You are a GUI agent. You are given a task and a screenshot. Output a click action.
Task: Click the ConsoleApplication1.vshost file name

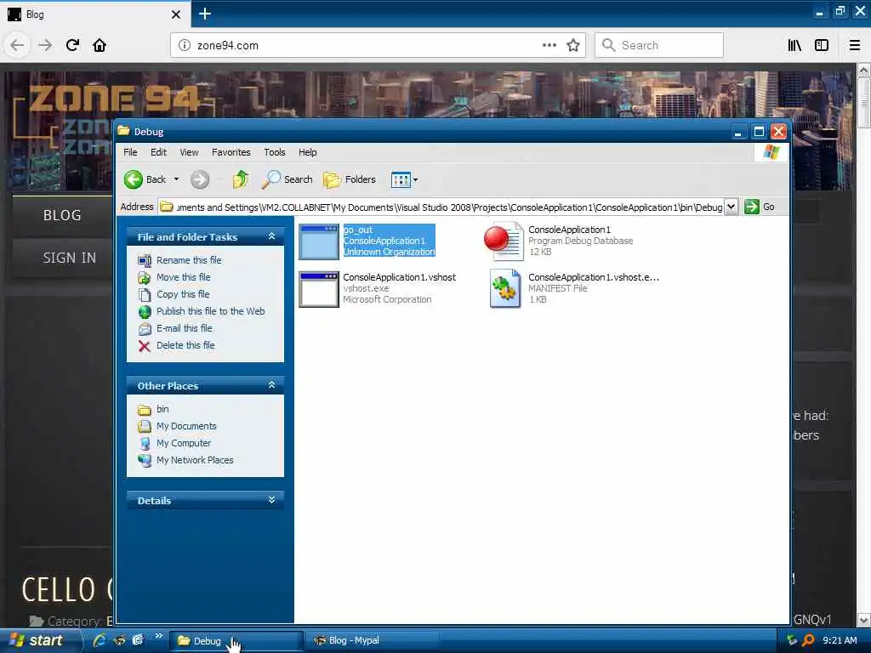(x=400, y=277)
